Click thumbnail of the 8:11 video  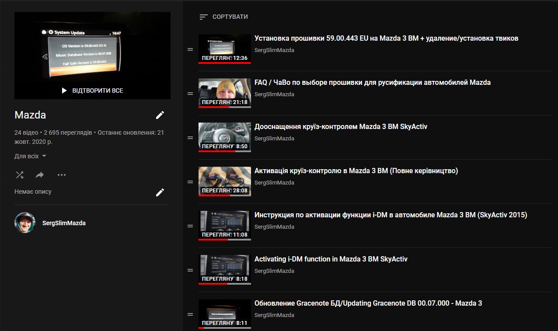click(225, 314)
